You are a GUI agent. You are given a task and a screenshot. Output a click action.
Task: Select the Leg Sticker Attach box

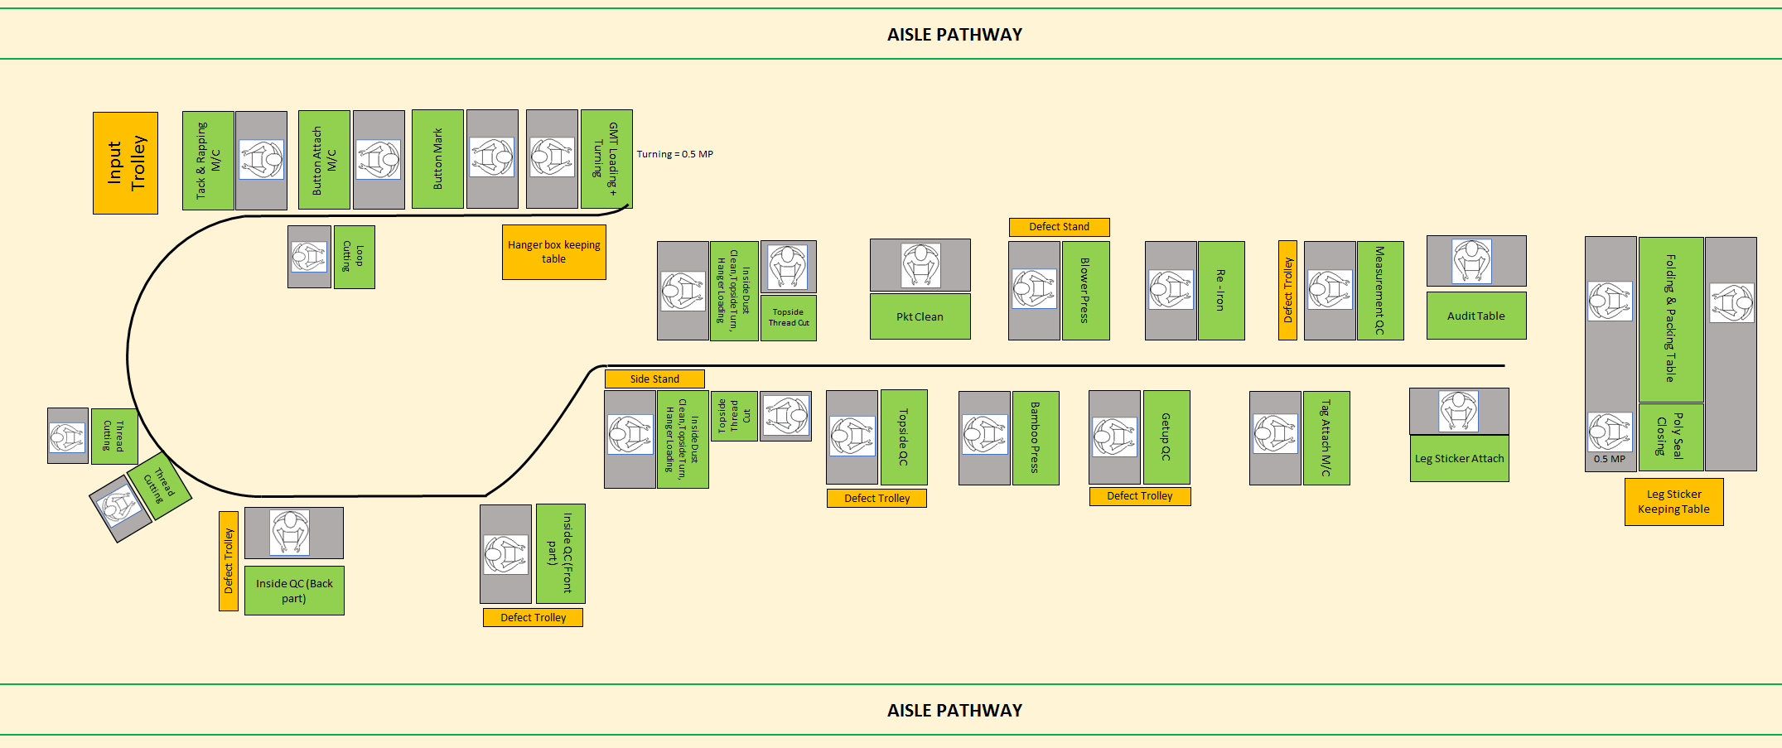point(1460,459)
